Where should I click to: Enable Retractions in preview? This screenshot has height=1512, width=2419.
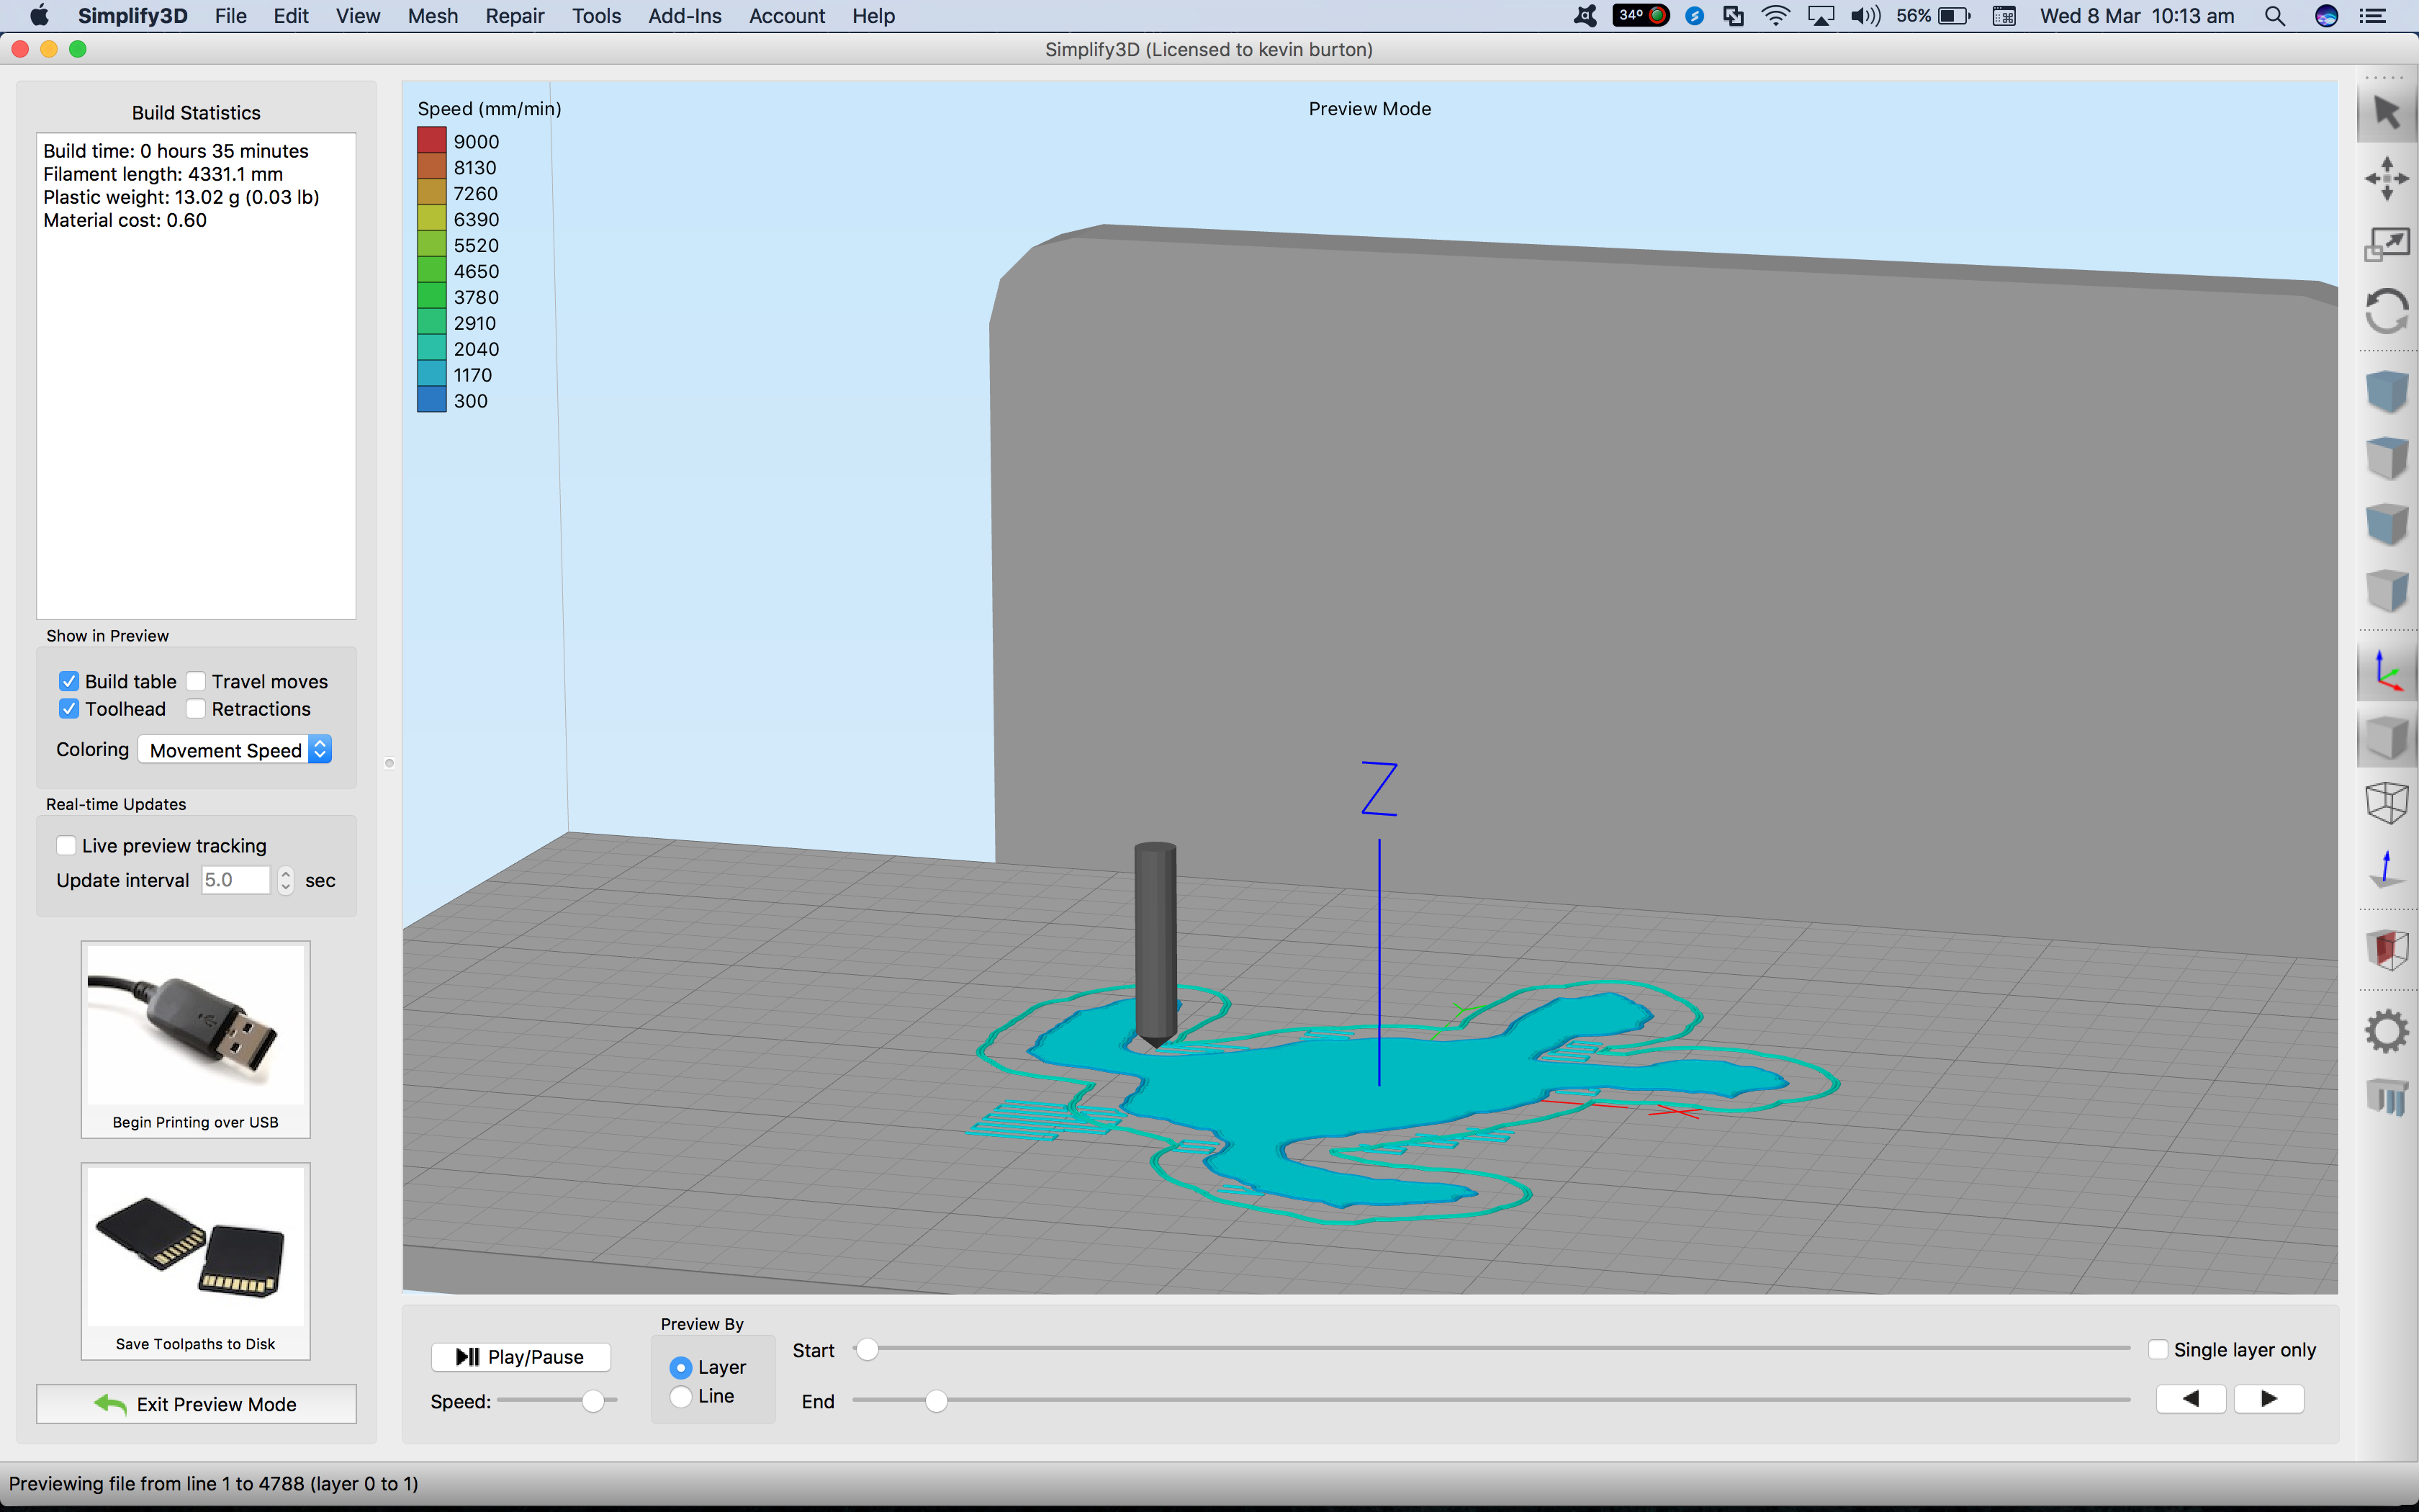point(196,708)
